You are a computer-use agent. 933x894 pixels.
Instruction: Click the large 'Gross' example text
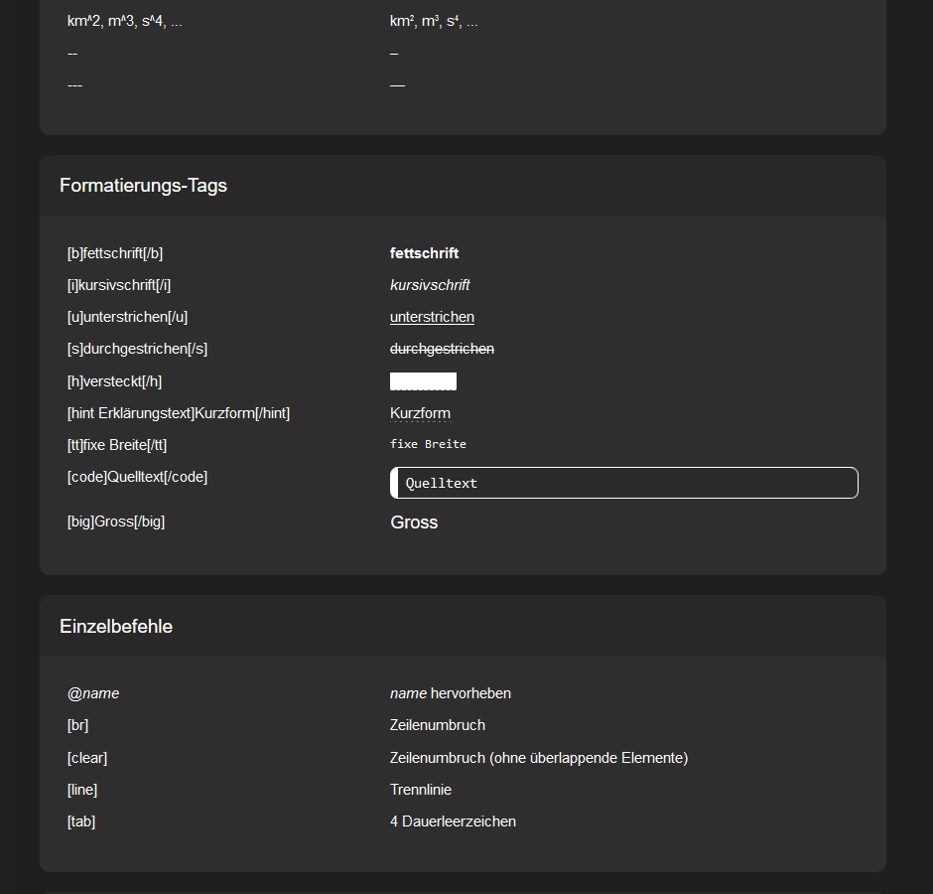point(414,522)
